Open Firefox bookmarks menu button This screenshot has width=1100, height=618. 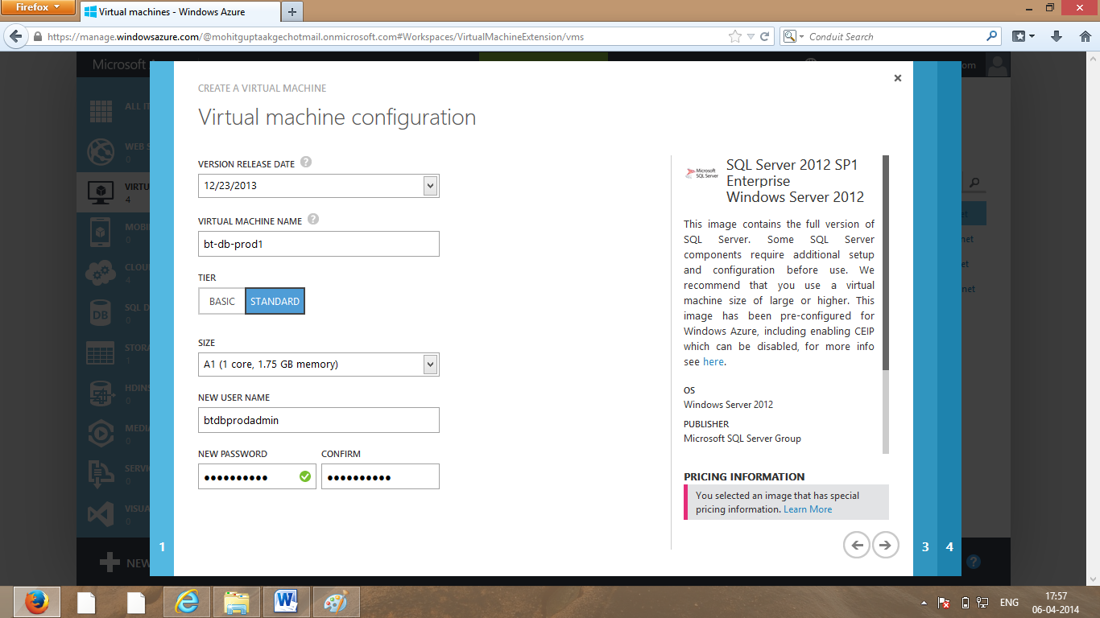point(1023,36)
